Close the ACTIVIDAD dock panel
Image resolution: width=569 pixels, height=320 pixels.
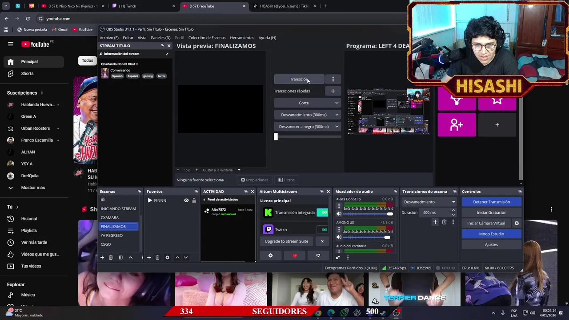pyautogui.click(x=252, y=192)
